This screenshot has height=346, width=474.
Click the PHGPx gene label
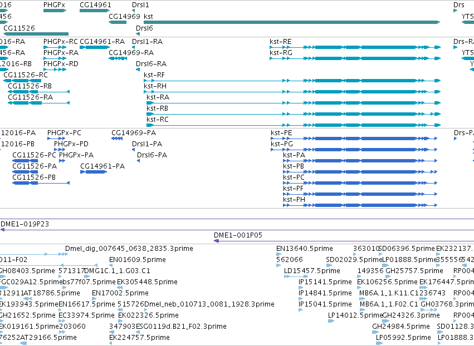click(x=54, y=5)
